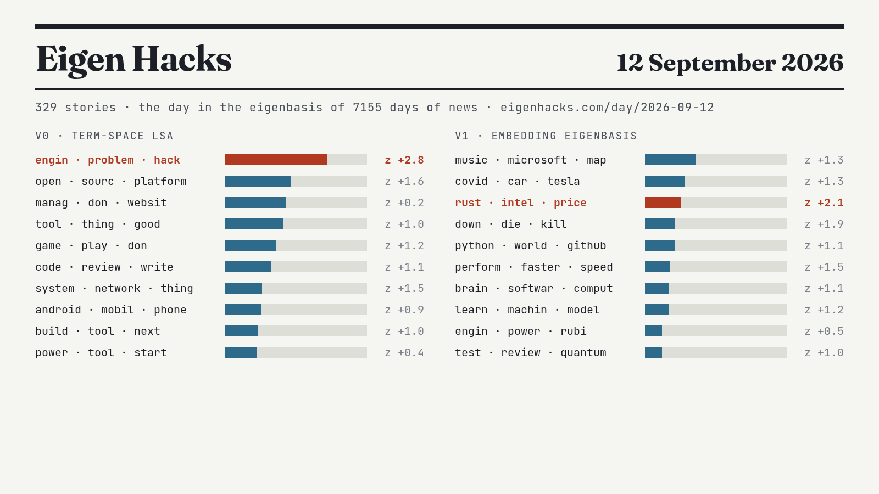Click the red bar for rust intel price
Screen dimensions: 879x494
click(663, 203)
